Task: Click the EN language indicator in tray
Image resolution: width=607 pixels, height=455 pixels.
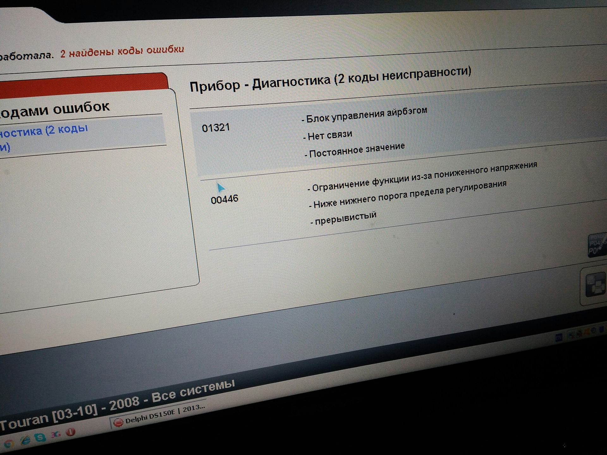Action: pos(559,338)
